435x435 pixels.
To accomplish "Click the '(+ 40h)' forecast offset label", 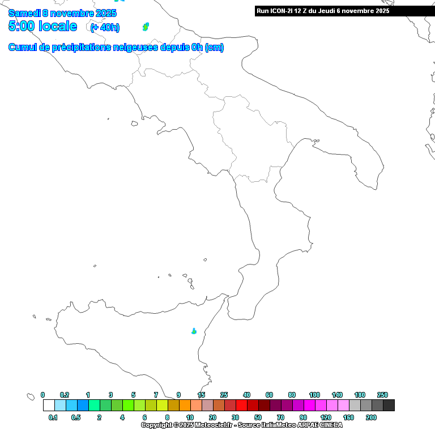I will (105, 27).
